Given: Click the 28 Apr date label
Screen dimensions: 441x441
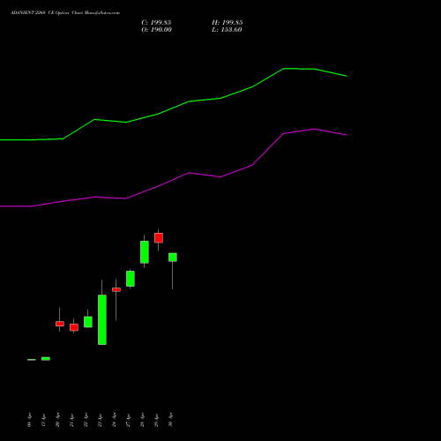Looking at the screenshot, I should 142,420.
